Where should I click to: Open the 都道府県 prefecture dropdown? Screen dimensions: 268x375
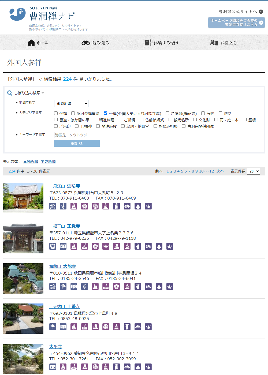point(71,103)
